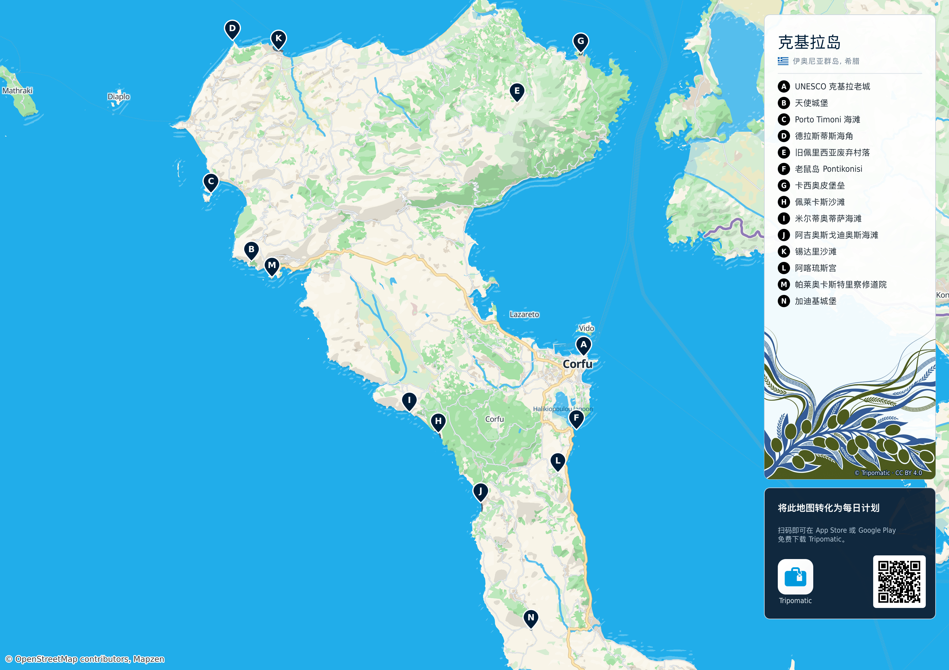Select legend entry 米尔蒂奥蒂萨海滩
Viewport: 949px width, 670px height.
(x=828, y=219)
